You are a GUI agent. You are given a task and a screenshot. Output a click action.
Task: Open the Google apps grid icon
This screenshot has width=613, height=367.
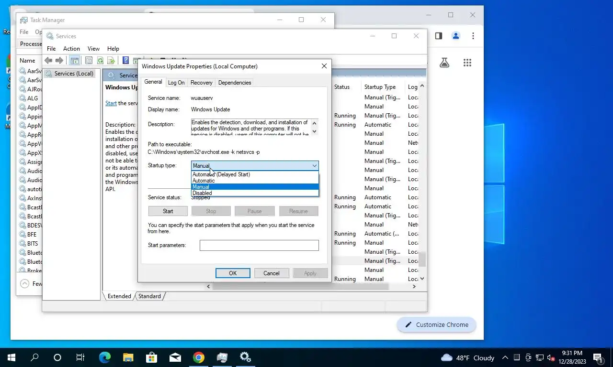(467, 63)
